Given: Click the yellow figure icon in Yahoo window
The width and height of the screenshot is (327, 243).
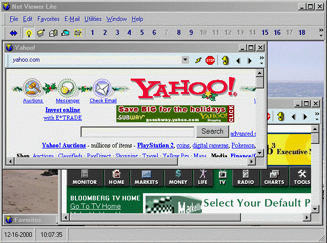Looking at the screenshot, I should tap(225, 61).
